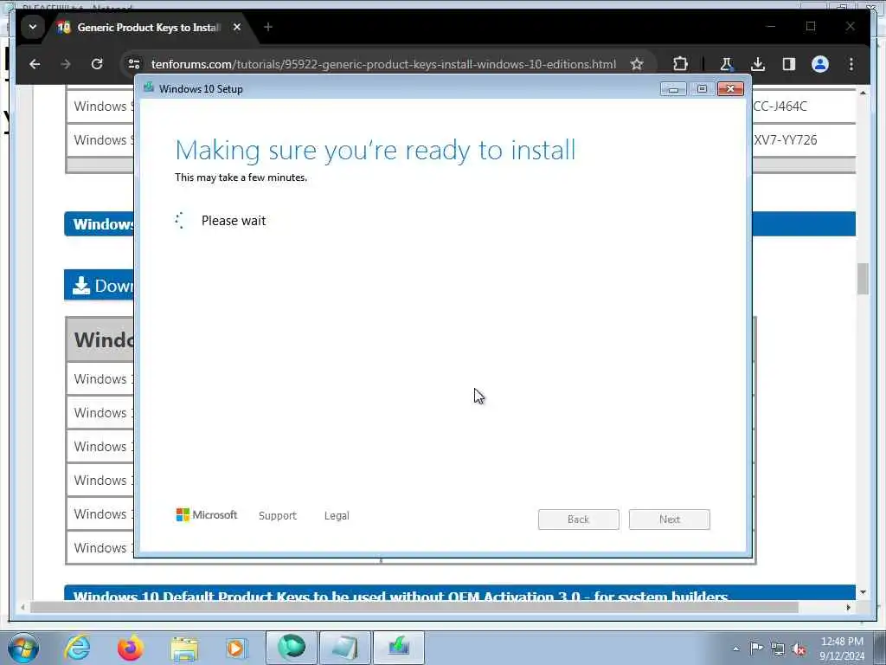Click webpage scrollbar down arrow

863,592
